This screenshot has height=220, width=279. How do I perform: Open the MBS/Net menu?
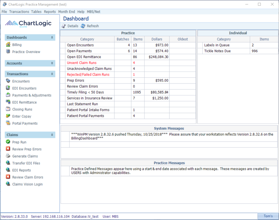[x=94, y=12]
